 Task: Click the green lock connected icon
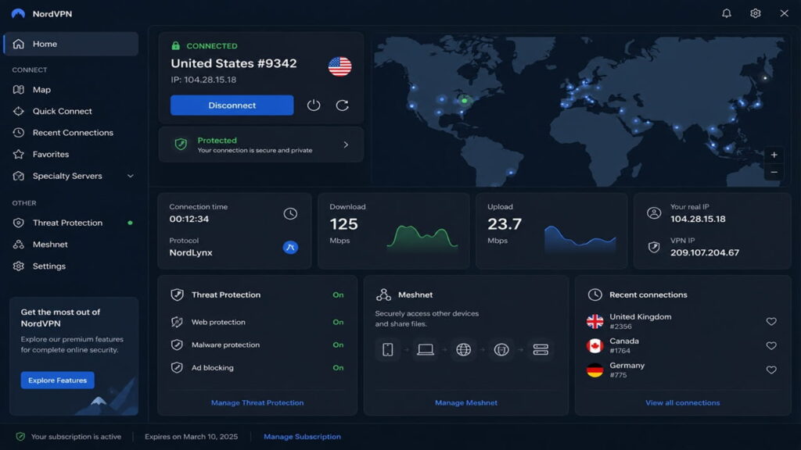coord(175,45)
